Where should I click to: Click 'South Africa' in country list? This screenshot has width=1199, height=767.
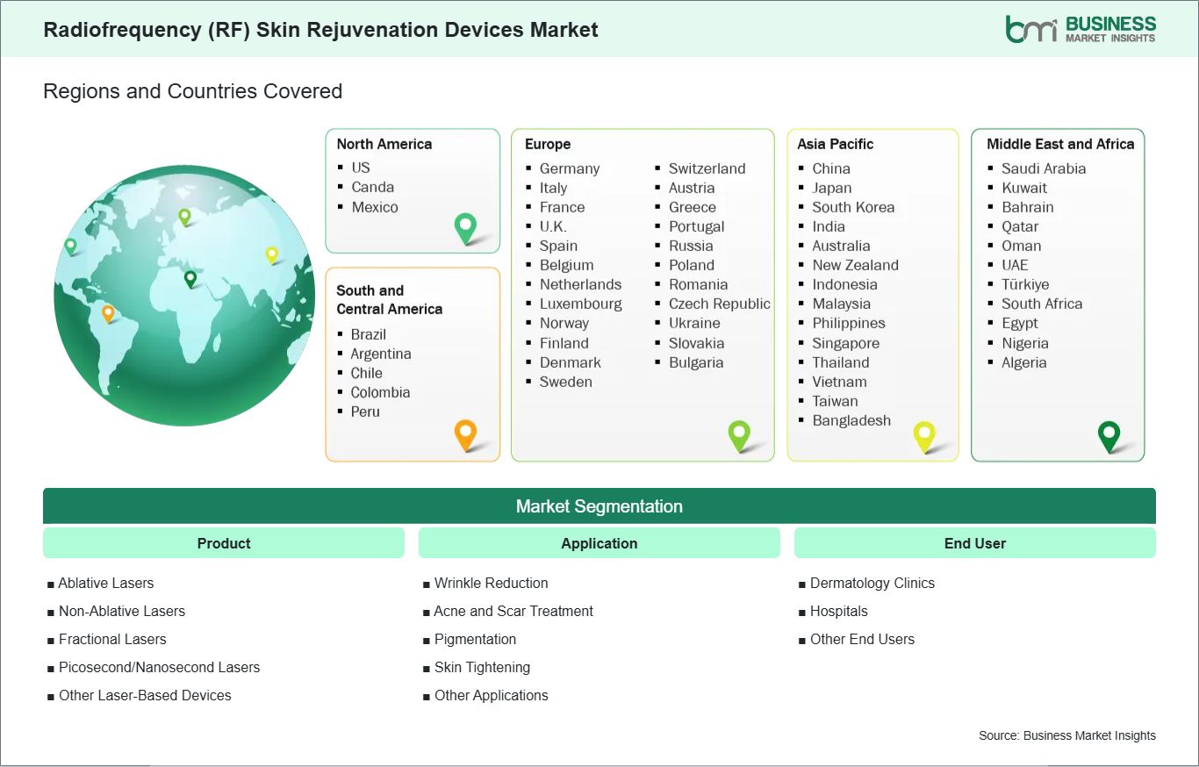(1042, 304)
